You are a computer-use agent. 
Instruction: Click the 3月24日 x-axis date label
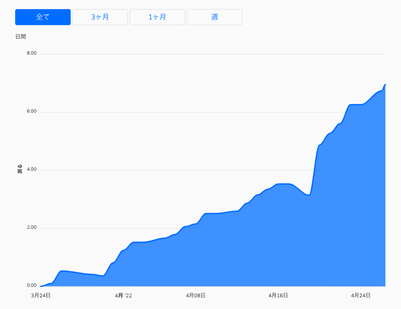pyautogui.click(x=41, y=295)
